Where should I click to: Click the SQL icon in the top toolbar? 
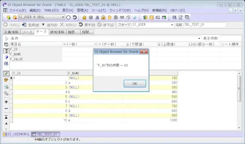(174, 17)
